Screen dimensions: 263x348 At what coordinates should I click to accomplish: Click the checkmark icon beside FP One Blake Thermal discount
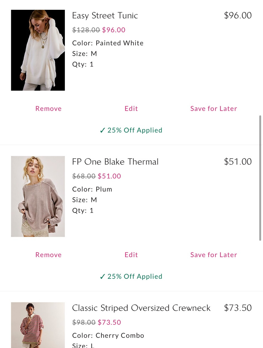point(103,276)
